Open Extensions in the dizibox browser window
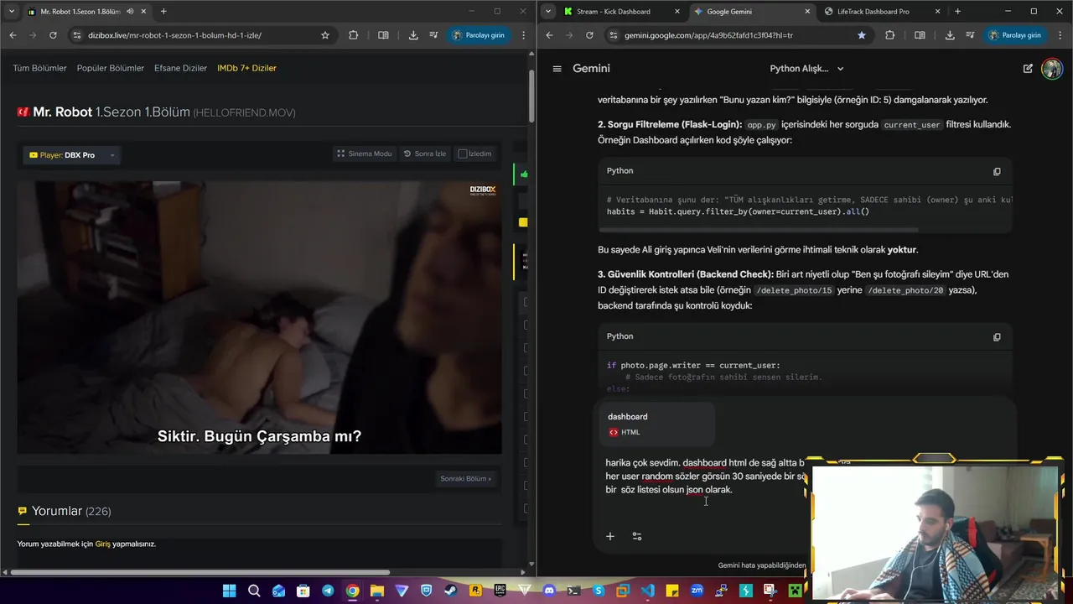The width and height of the screenshot is (1073, 604). point(353,35)
